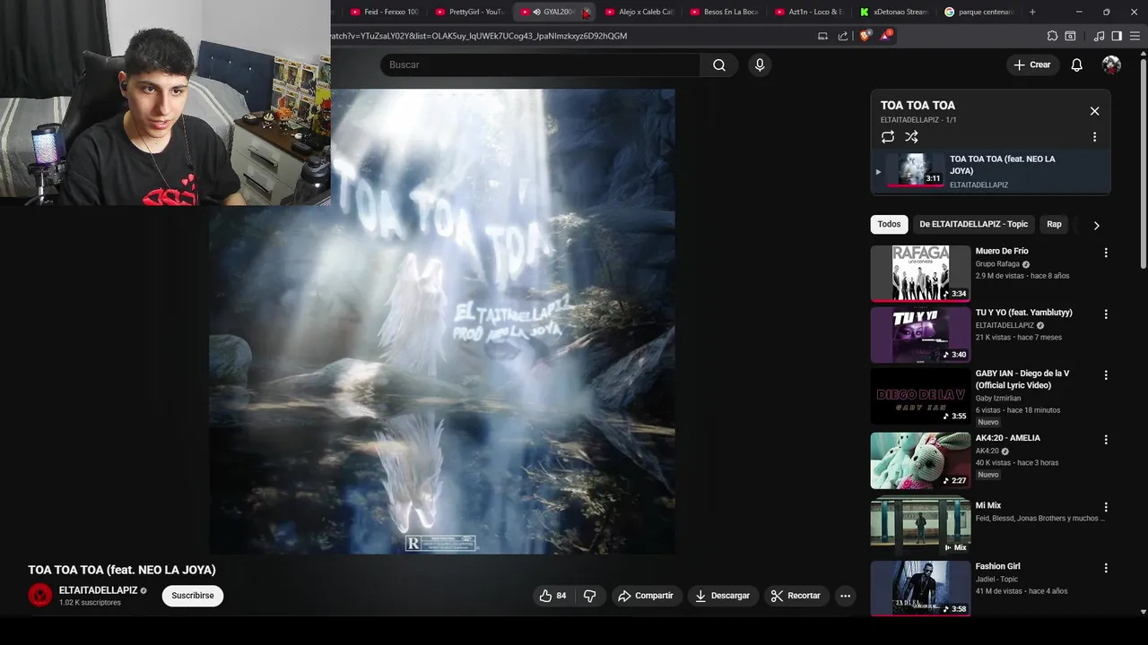
Task: Open TU Y YO video thumbnail
Action: [x=920, y=335]
